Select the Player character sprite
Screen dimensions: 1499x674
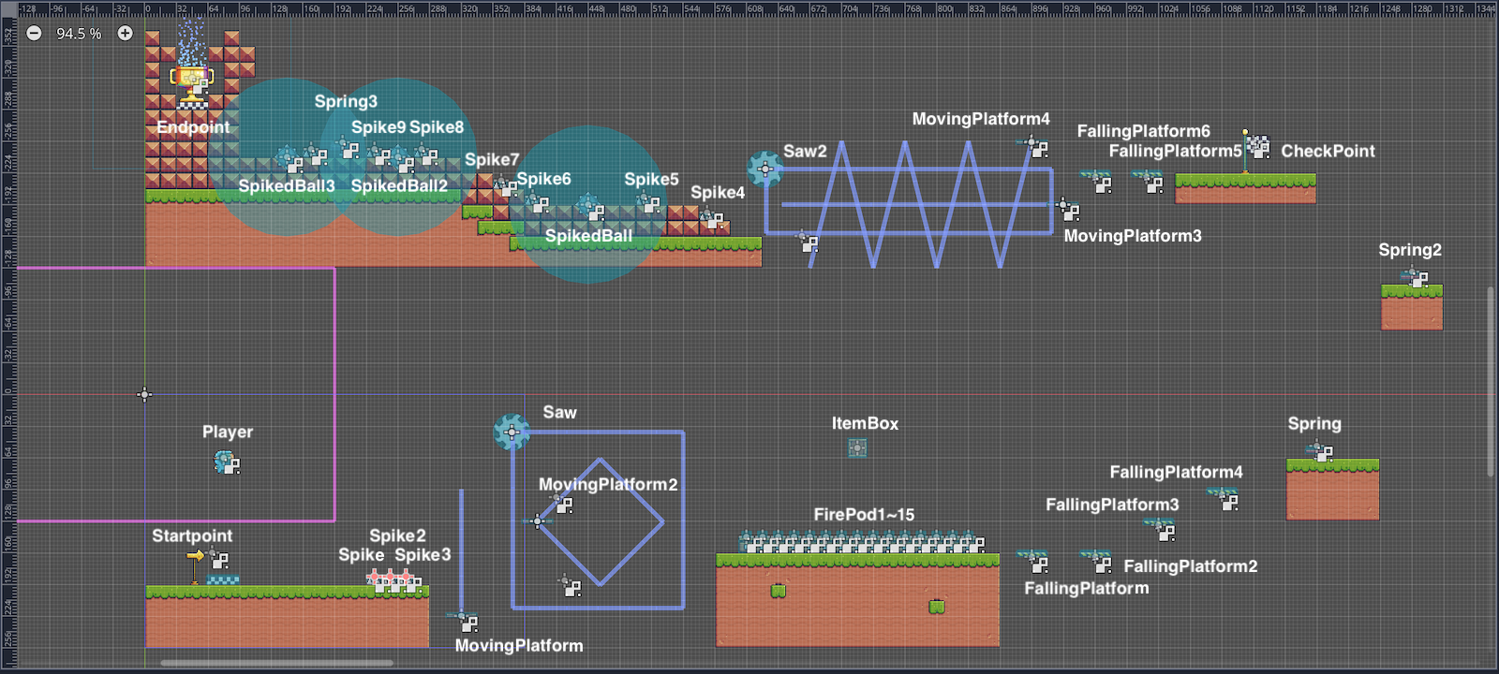226,462
